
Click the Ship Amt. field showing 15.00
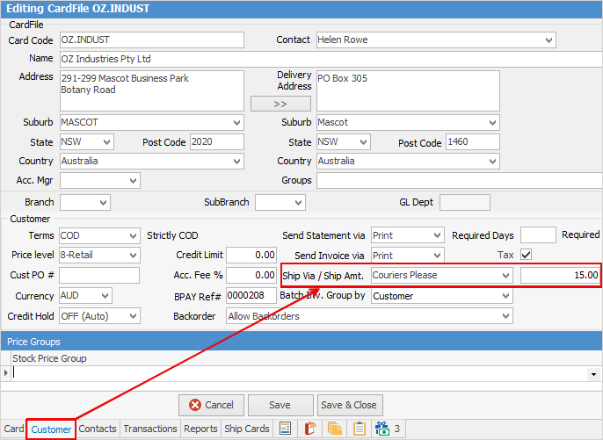pos(560,276)
